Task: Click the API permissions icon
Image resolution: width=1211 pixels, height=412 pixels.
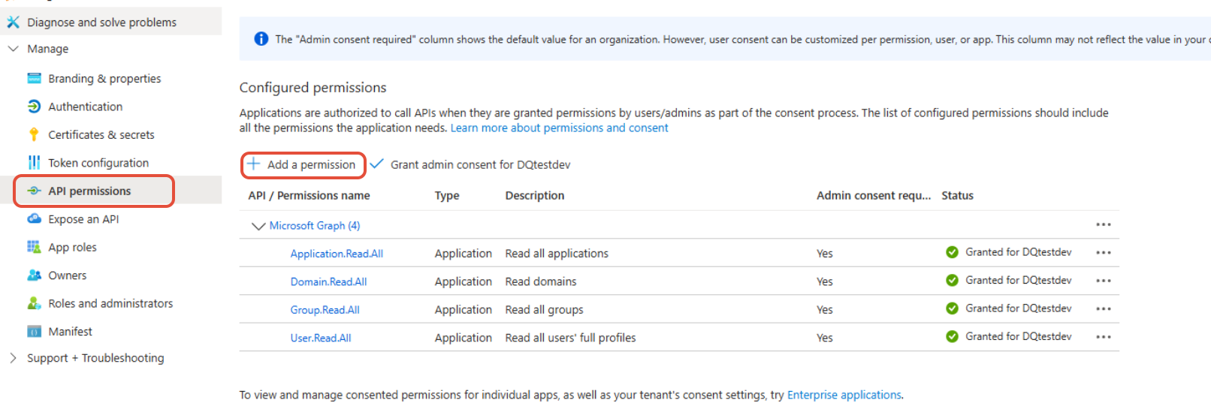Action: tap(34, 191)
